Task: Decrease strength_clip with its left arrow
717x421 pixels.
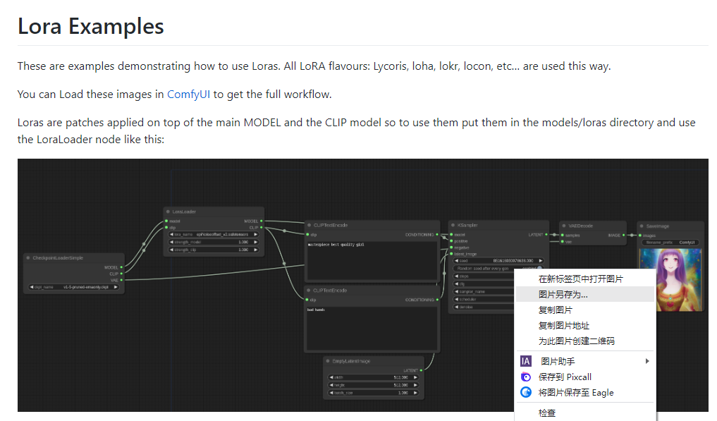Action: coord(171,250)
